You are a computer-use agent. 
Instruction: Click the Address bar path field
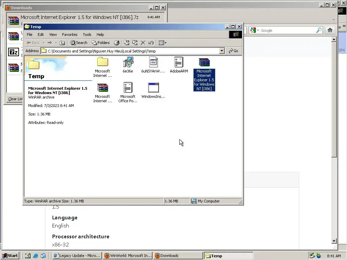tap(130, 51)
